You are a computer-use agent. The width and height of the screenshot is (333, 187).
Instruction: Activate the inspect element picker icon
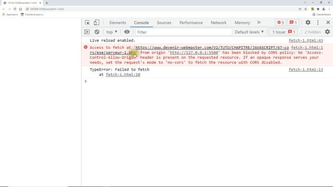87,22
